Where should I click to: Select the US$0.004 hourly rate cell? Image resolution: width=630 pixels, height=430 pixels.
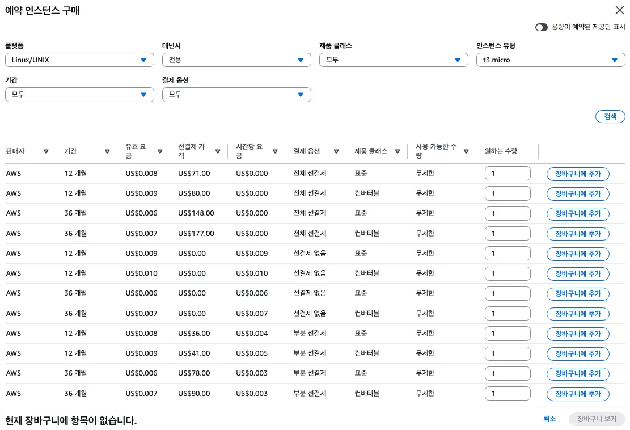click(x=252, y=333)
